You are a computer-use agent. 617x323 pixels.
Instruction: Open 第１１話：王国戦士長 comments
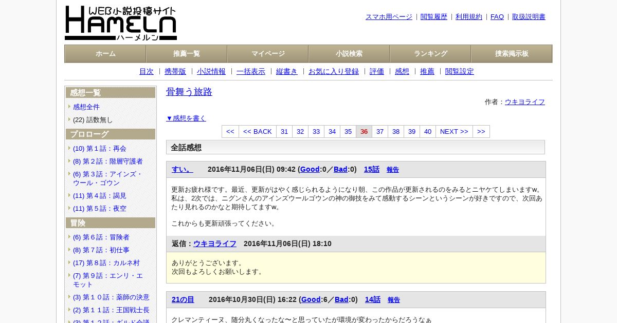111,310
